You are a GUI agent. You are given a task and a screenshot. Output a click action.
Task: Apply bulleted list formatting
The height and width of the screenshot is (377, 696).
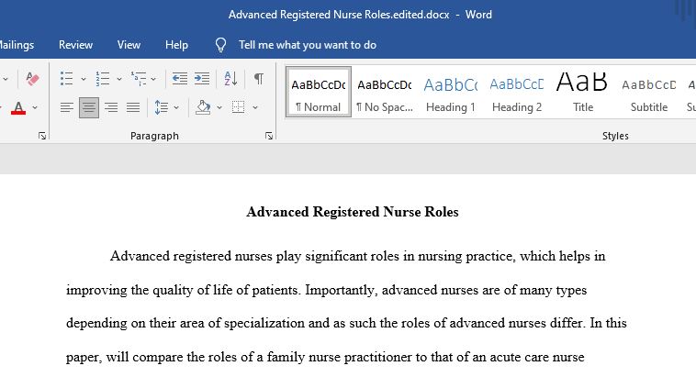pos(67,79)
